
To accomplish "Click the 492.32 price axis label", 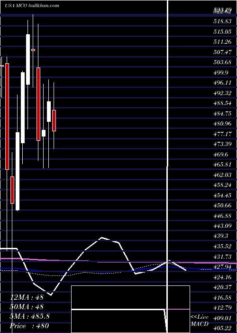I will (222, 93).
